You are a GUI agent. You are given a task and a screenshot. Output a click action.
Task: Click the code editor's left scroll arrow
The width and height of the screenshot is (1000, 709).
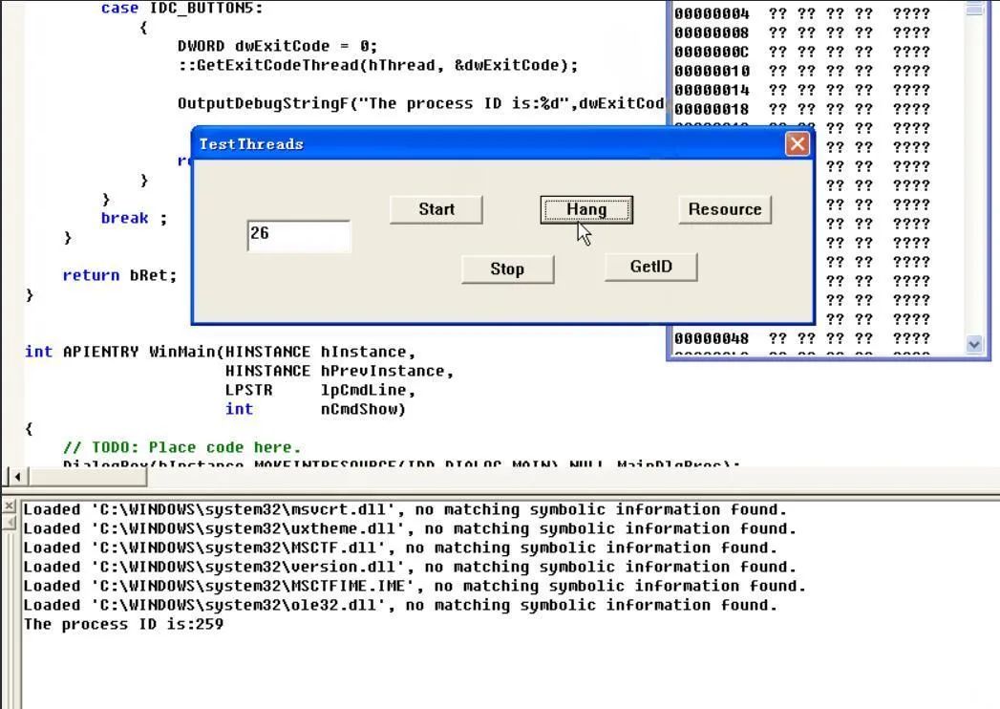pyautogui.click(x=16, y=476)
